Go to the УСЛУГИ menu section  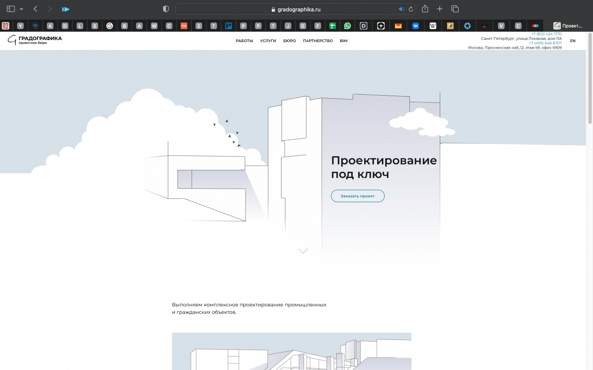tap(268, 41)
